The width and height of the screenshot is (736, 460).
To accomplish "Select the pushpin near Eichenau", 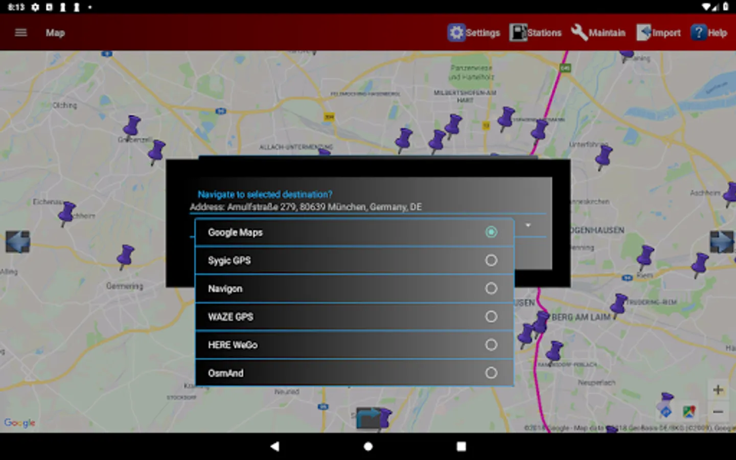I will tap(66, 214).
